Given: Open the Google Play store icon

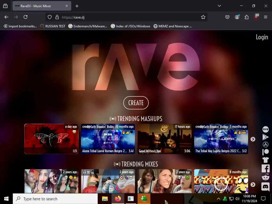Looking at the screenshot, I should [265, 137].
